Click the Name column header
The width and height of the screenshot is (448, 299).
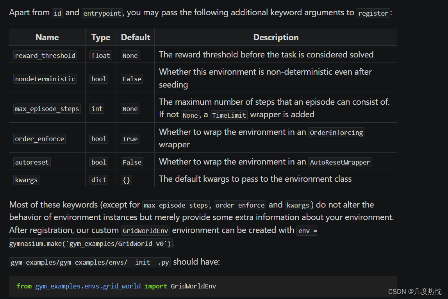point(47,38)
